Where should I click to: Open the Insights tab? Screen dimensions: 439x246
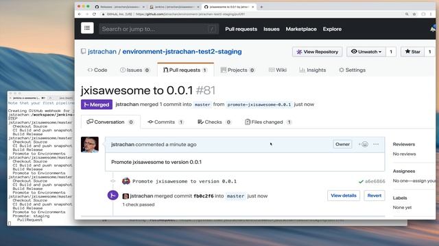313,70
